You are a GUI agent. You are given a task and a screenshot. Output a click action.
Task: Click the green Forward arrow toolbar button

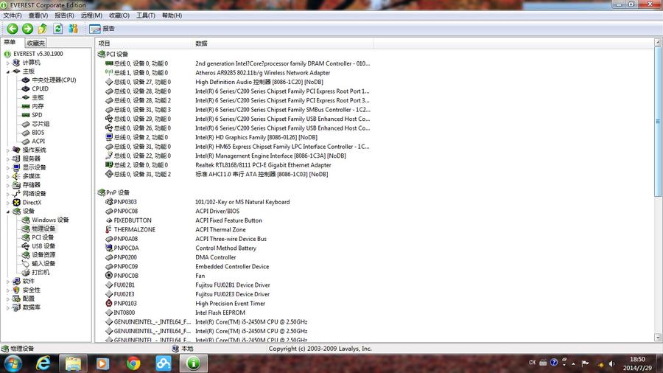click(x=27, y=28)
